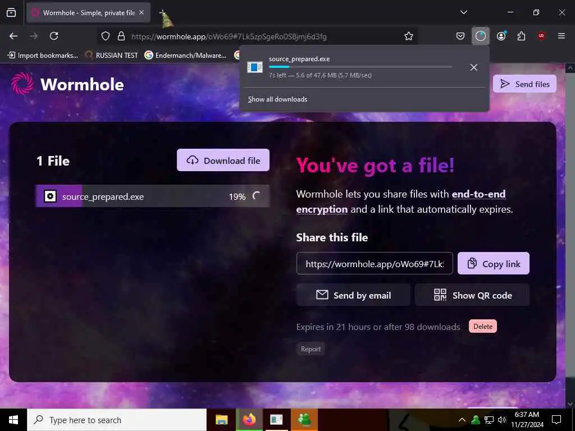
Task: Open a new tab with plus button
Action: coord(162,12)
